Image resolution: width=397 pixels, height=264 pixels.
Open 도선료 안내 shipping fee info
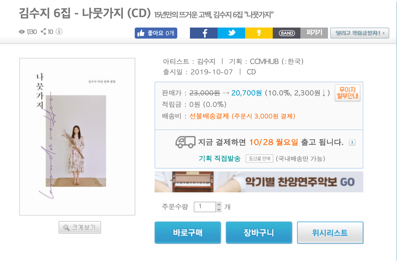click(x=260, y=158)
